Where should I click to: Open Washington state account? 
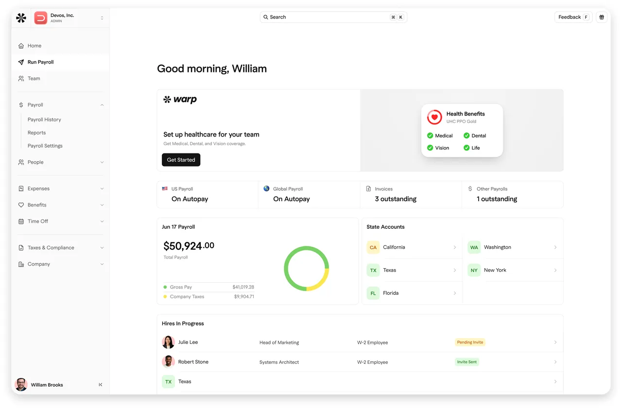click(x=513, y=247)
